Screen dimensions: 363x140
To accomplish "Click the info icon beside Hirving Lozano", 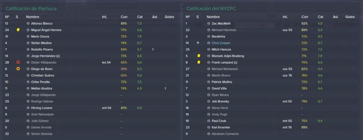I will point(28,108).
